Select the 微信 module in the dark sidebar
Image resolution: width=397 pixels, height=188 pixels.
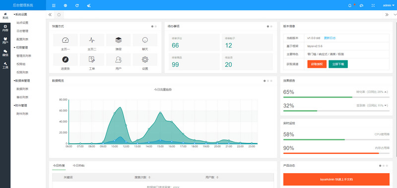pyautogui.click(x=5, y=53)
